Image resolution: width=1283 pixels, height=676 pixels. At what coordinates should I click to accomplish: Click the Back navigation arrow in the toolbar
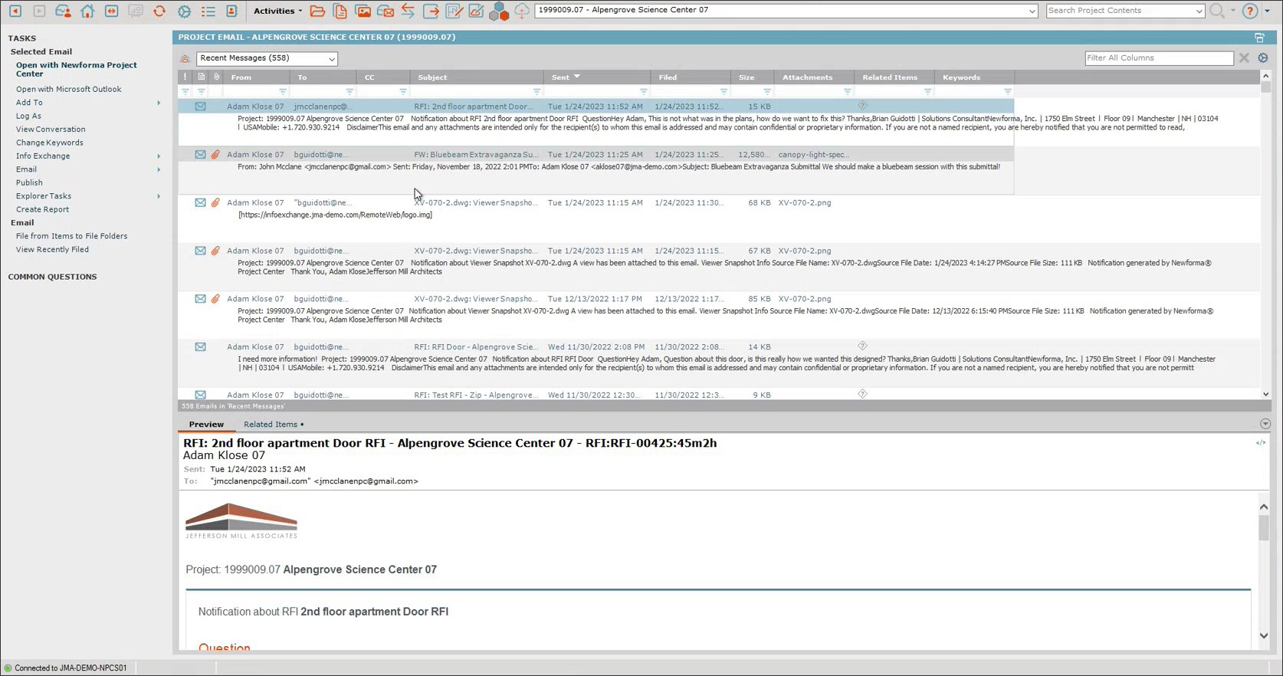15,11
